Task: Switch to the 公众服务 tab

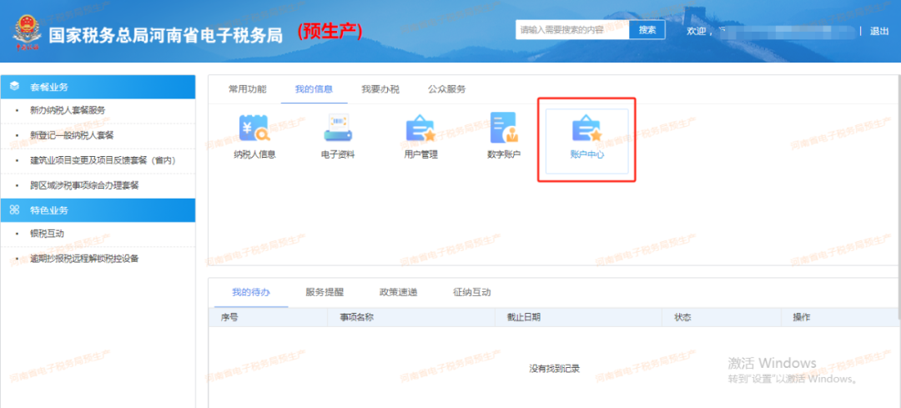Action: pos(446,89)
